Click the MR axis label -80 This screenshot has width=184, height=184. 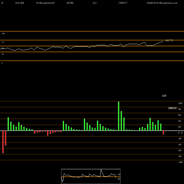coord(180,156)
